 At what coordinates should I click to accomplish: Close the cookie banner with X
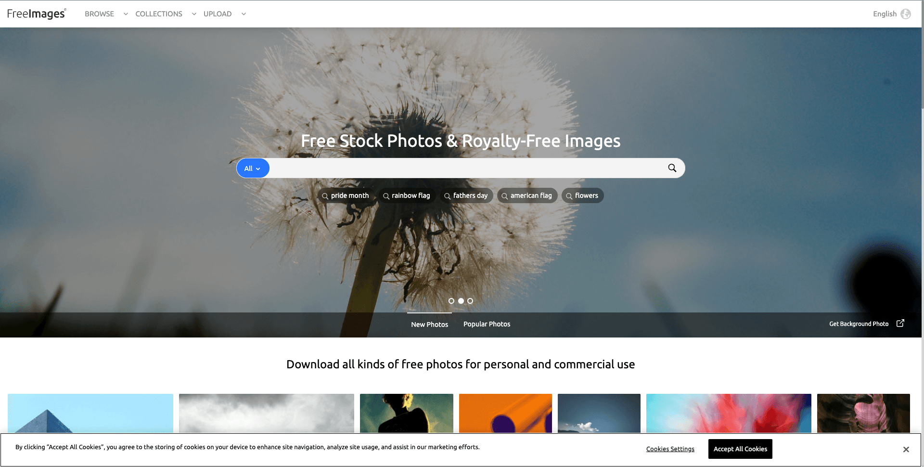pyautogui.click(x=906, y=449)
